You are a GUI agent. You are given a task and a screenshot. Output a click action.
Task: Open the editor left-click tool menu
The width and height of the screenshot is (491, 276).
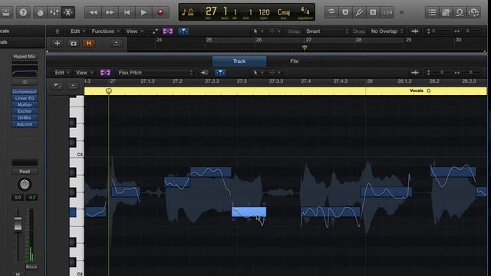click(x=258, y=73)
